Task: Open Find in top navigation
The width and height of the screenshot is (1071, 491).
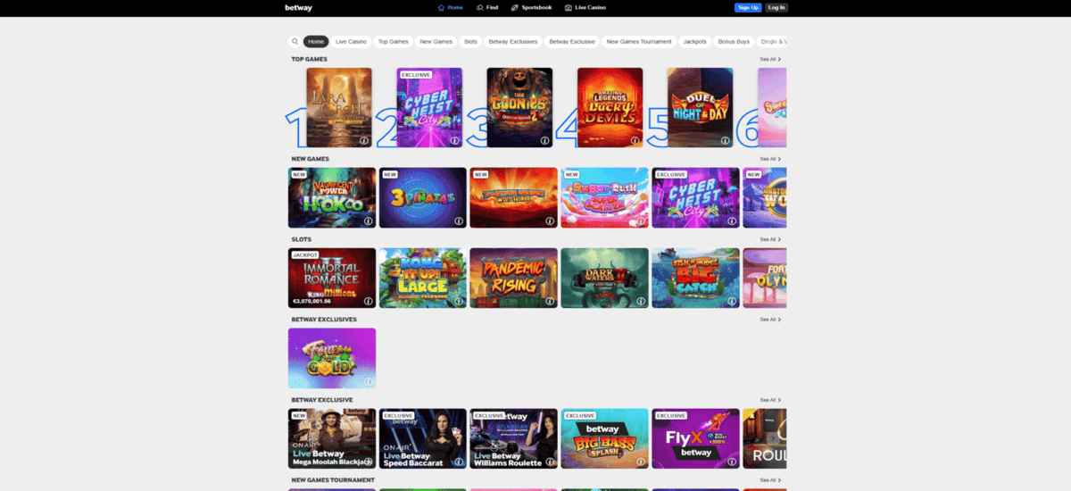Action: [x=487, y=7]
